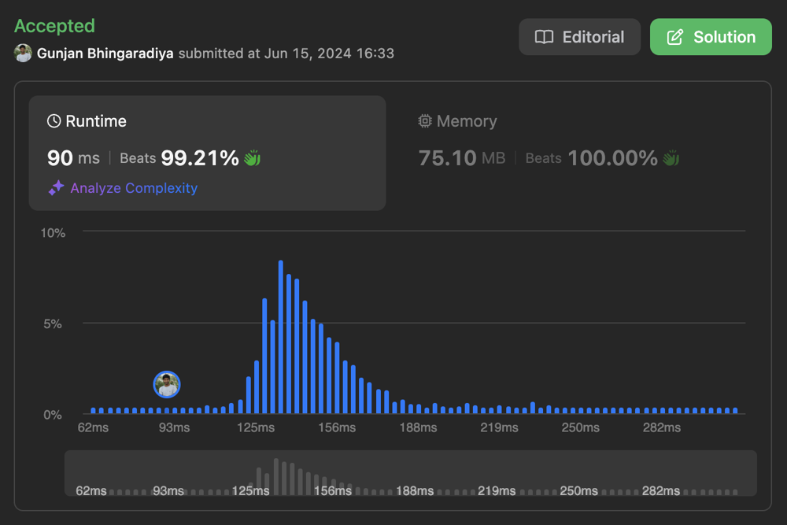Click the pencil icon on the Solution button
787x525 pixels.
[x=674, y=37]
